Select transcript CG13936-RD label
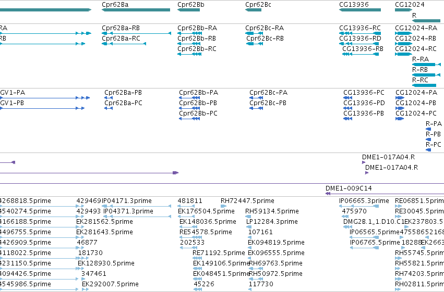The width and height of the screenshot is (444, 292). [360, 39]
